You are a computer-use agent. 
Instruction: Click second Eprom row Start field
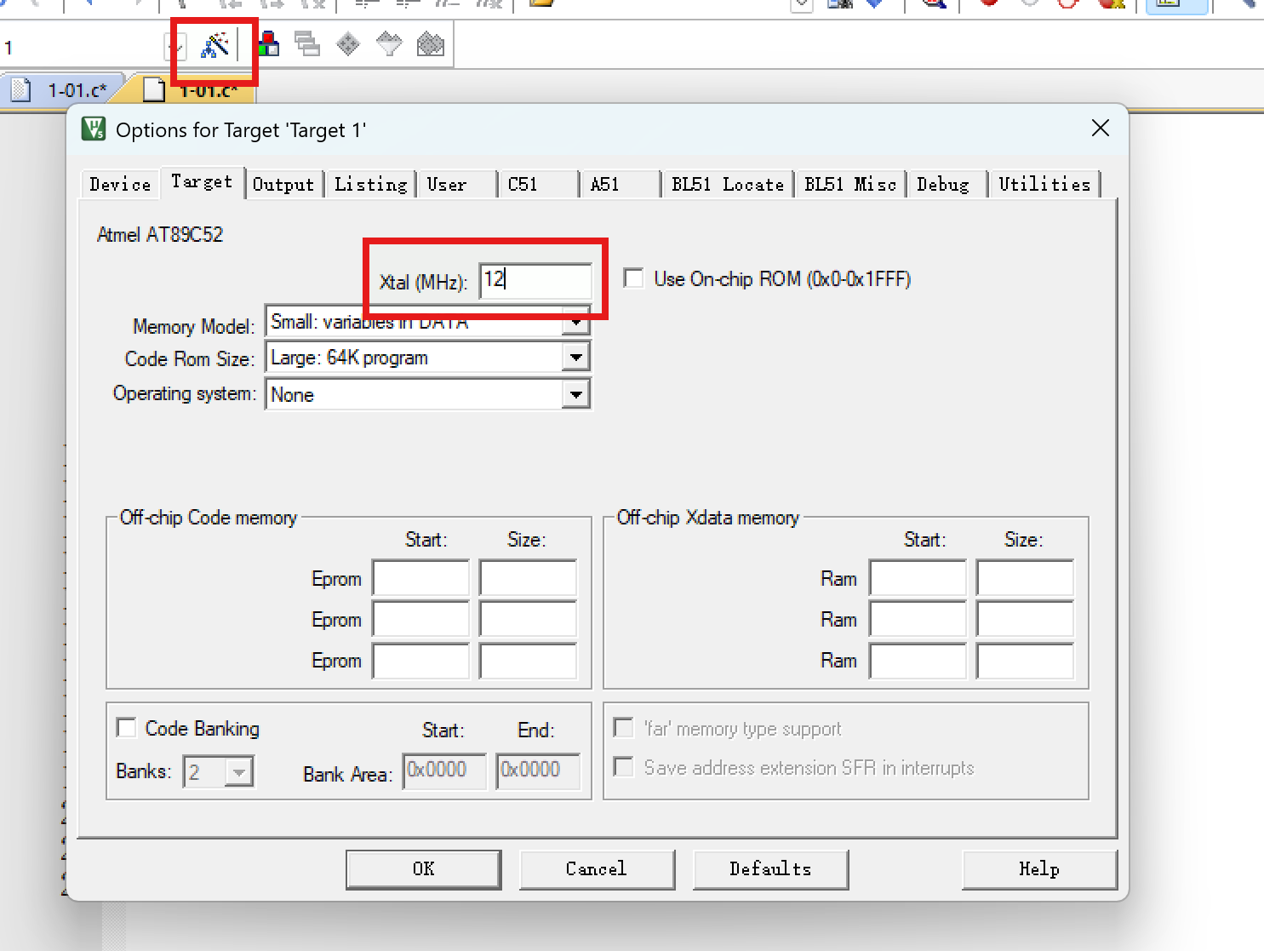(421, 619)
